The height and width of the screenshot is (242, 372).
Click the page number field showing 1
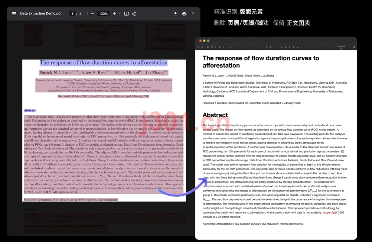pos(72,14)
